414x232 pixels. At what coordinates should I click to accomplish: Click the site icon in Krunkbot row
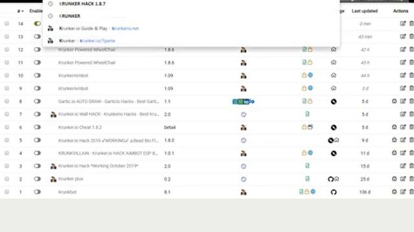click(243, 192)
